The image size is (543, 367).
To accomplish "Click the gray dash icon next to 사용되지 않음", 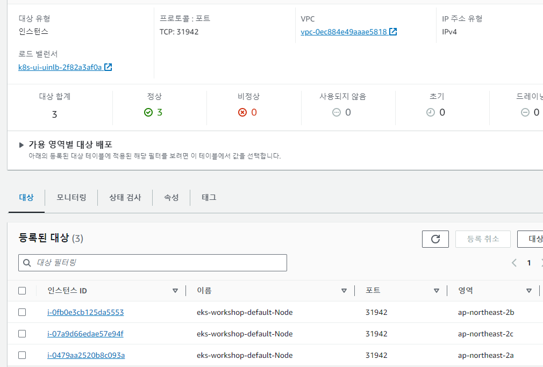I will tap(336, 112).
